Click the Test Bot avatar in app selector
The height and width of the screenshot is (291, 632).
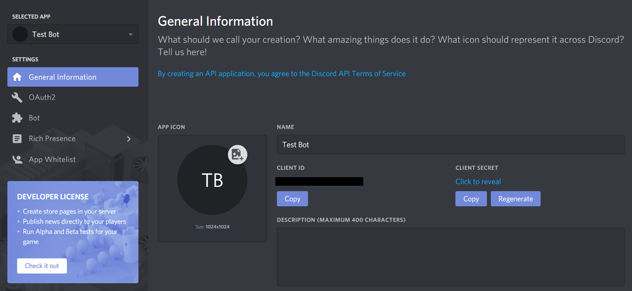coord(20,34)
